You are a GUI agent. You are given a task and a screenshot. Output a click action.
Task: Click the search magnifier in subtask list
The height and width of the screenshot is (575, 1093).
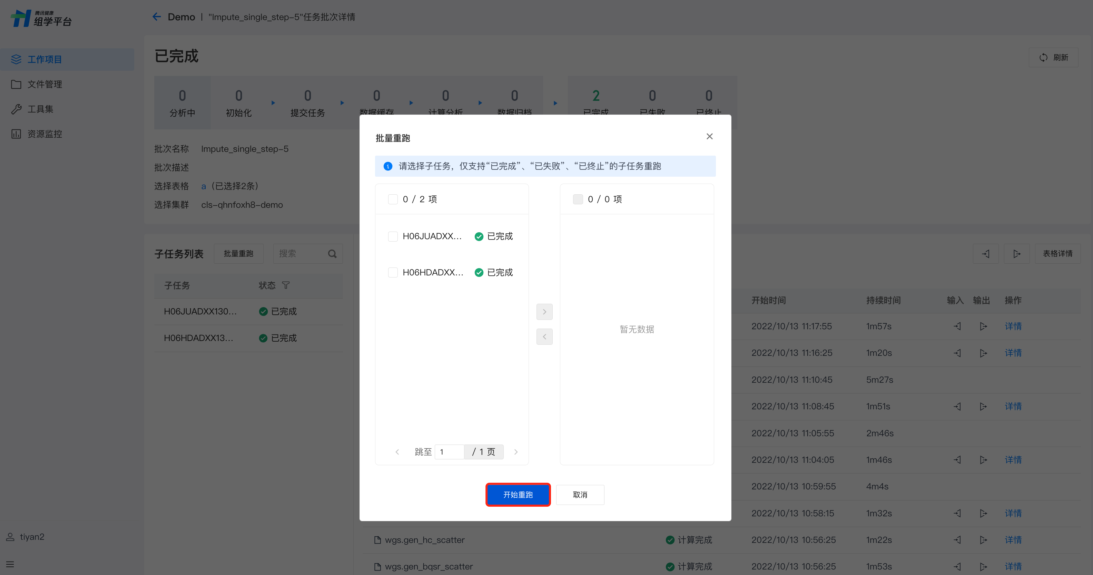coord(332,254)
